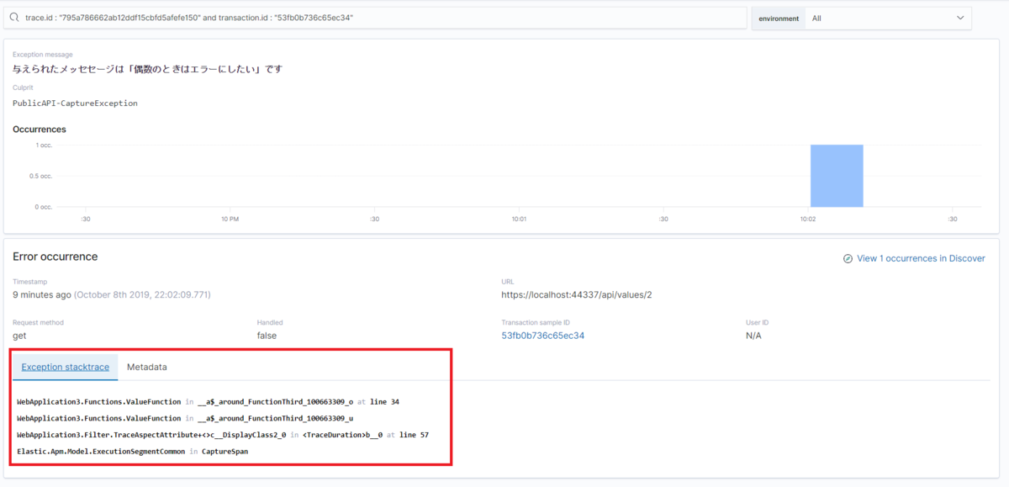
Task: Click the 0.5 occ. y-axis label
Action: (x=40, y=176)
